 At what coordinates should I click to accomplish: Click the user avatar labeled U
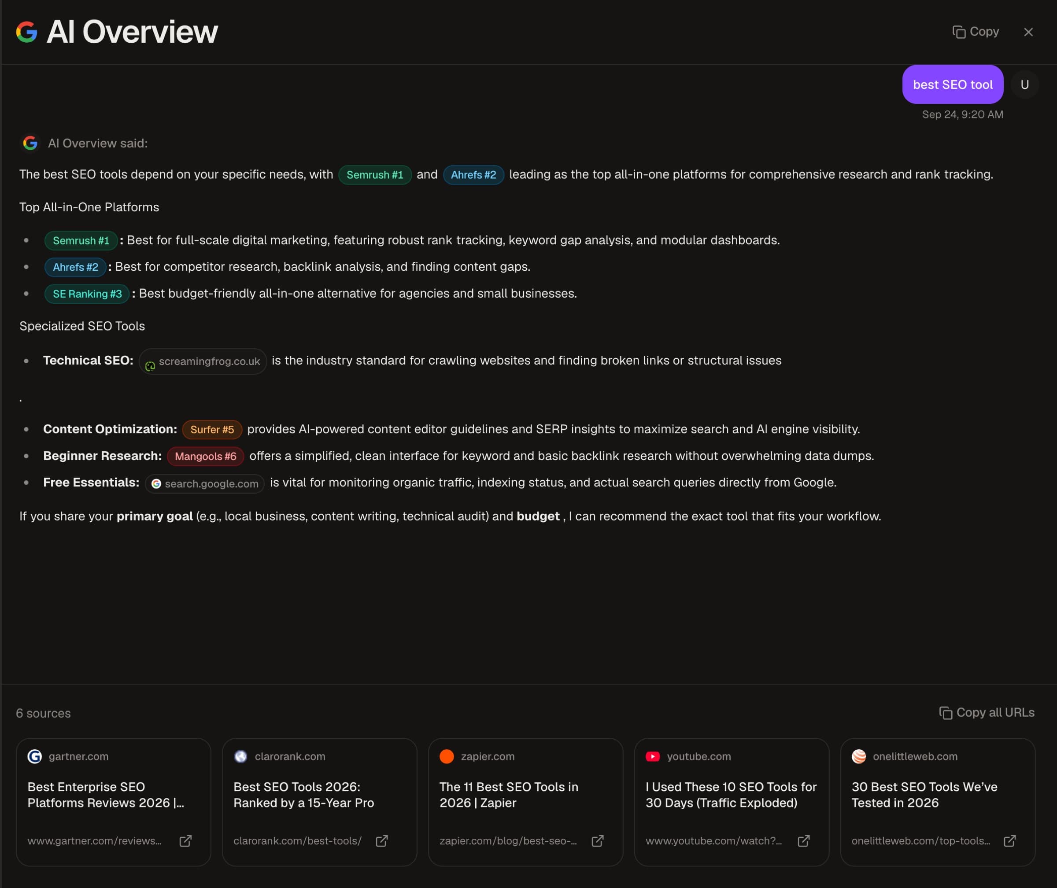[x=1025, y=85]
